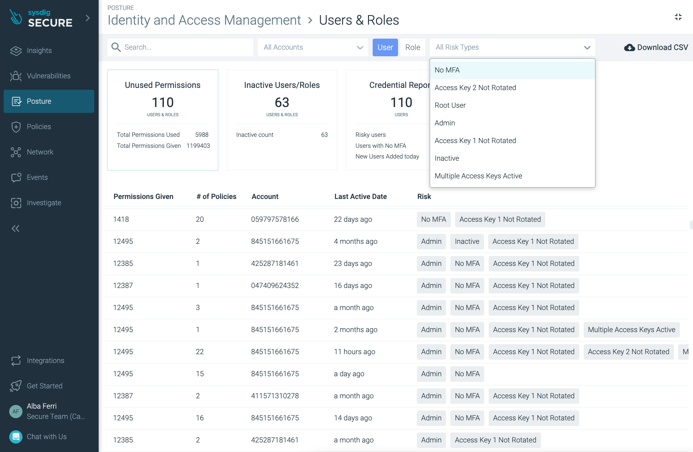Choose Root User risk type option
Image resolution: width=693 pixels, height=452 pixels.
click(513, 105)
